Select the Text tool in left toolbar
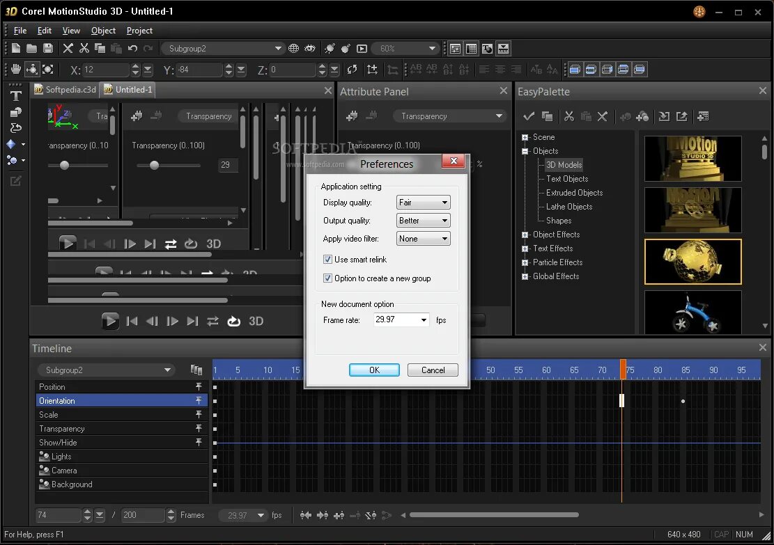 click(15, 96)
